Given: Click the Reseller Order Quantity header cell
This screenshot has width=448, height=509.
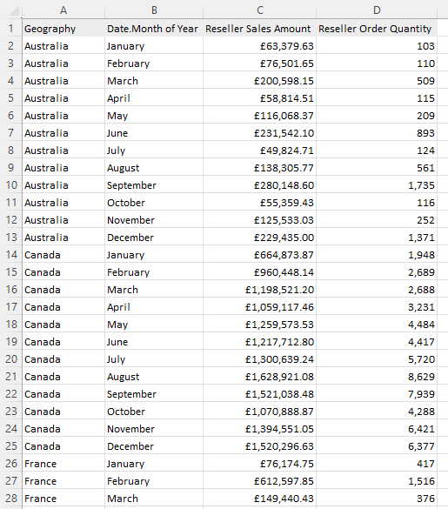Looking at the screenshot, I should [x=377, y=29].
